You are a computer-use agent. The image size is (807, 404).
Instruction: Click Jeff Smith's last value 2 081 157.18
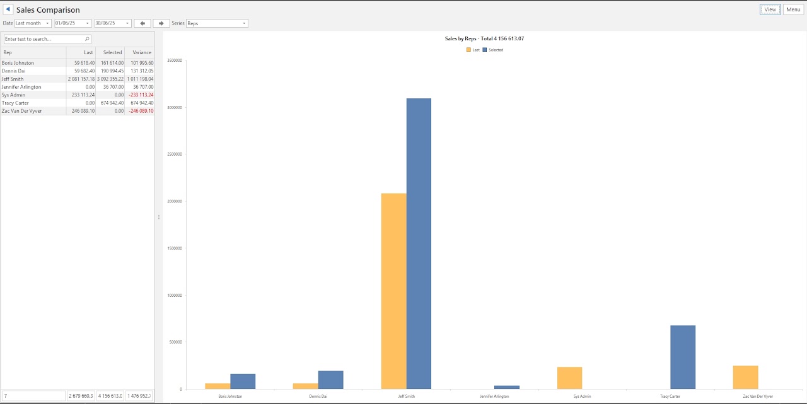pos(81,79)
